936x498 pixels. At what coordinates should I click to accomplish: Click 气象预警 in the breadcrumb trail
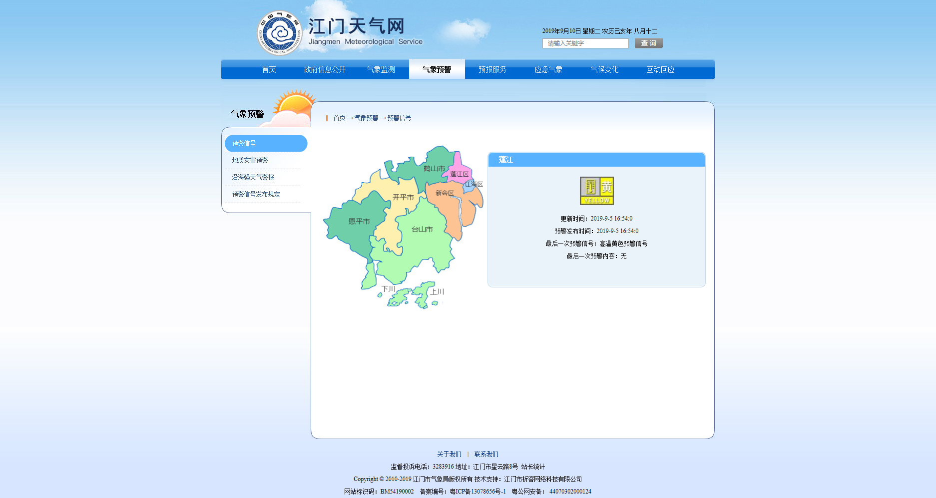(x=366, y=118)
